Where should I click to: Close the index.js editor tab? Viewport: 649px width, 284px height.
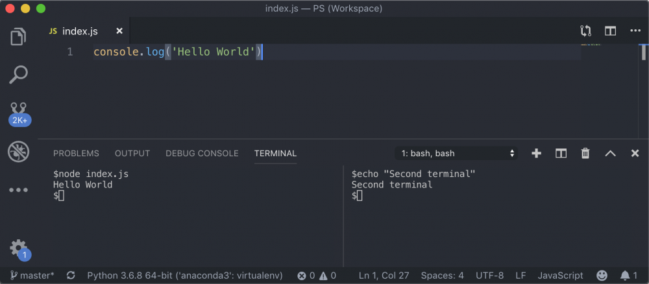coord(119,31)
